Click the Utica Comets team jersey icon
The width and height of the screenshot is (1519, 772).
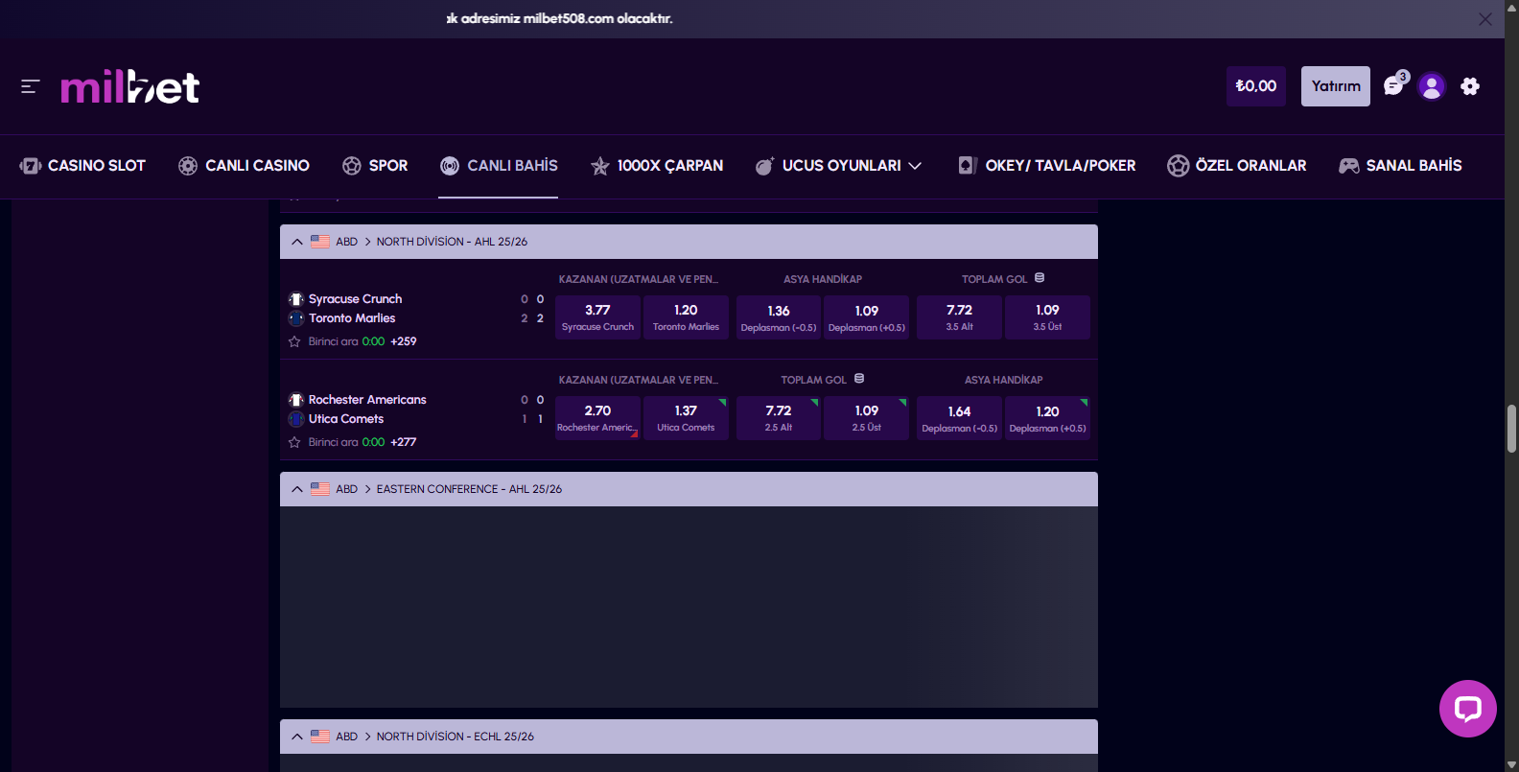coord(296,419)
